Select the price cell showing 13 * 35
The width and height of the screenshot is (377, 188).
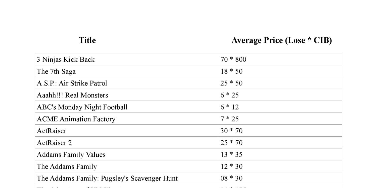pos(231,154)
